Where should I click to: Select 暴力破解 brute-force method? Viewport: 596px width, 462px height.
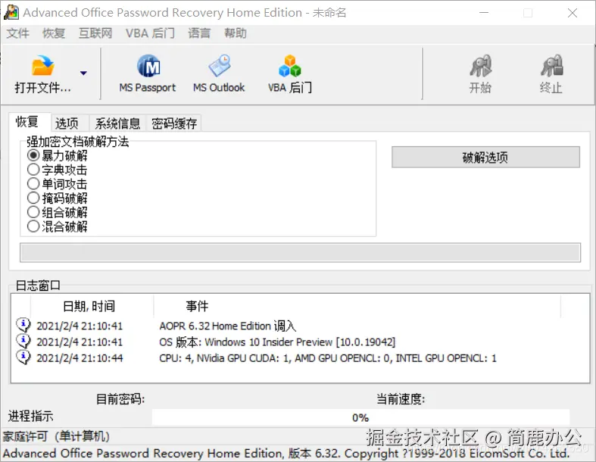point(58,155)
